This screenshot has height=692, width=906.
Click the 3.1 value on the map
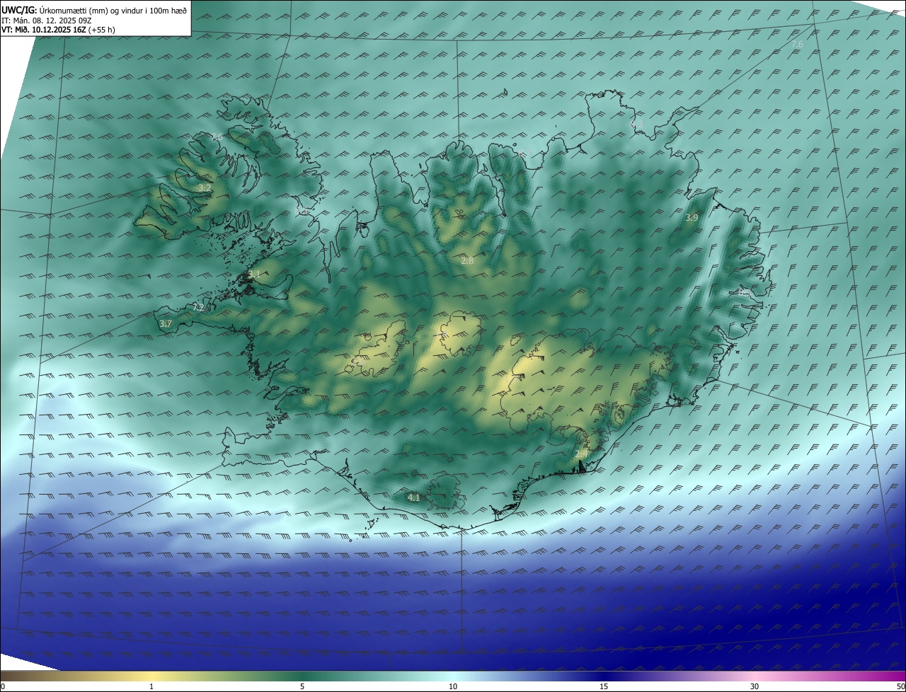coord(253,274)
